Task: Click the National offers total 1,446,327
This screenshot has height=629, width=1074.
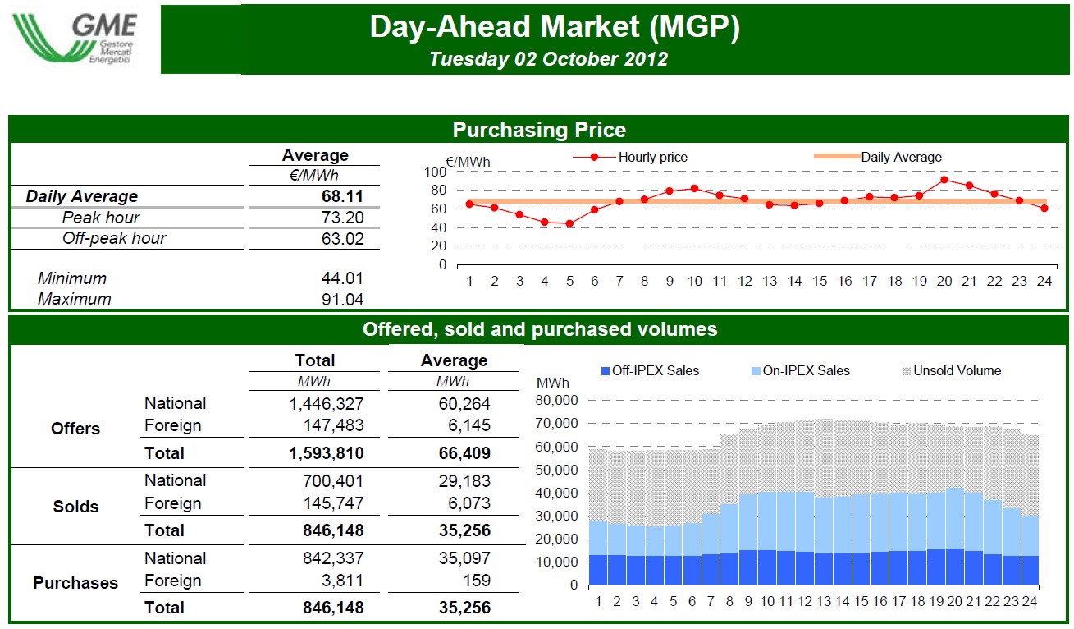Action: 327,403
